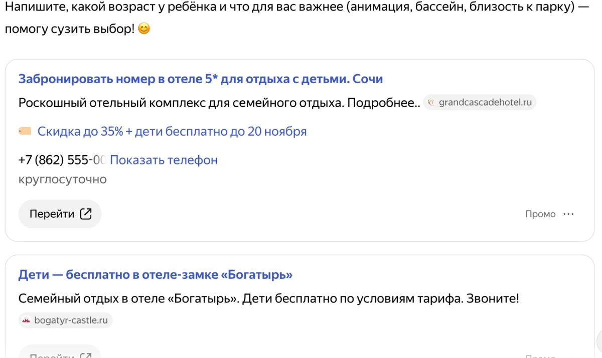Image resolution: width=602 pixels, height=358 pixels.
Task: Click 'Роскошный отельный комплекс' description text
Action: click(x=219, y=103)
